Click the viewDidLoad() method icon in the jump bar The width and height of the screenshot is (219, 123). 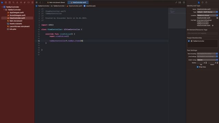[x=85, y=6]
